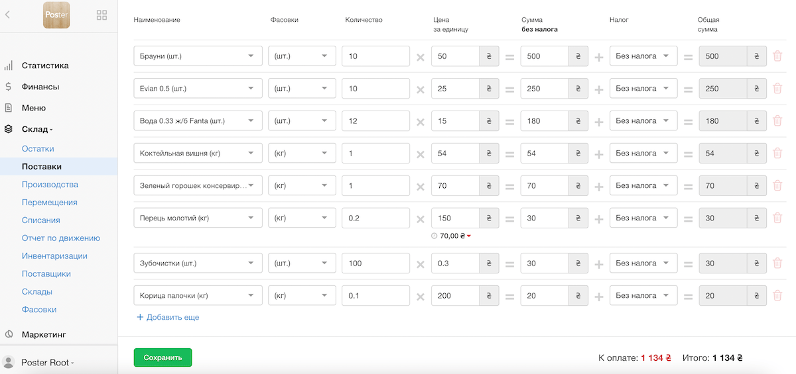This screenshot has height=374, width=796.
Task: Open packaging dropdown for Корица палочки
Action: 302,296
